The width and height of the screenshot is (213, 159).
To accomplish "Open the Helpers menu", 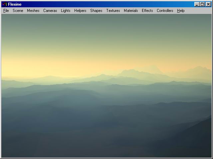I will [80, 11].
